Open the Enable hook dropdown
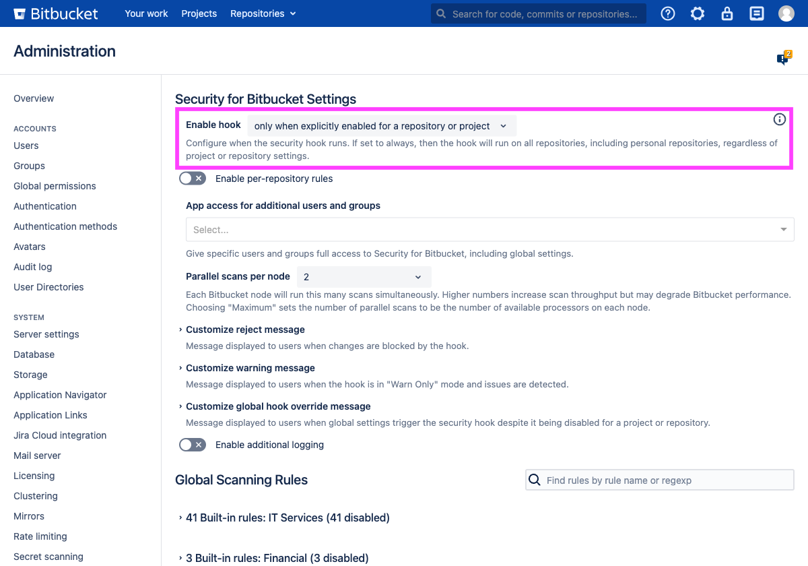808x566 pixels. [381, 126]
